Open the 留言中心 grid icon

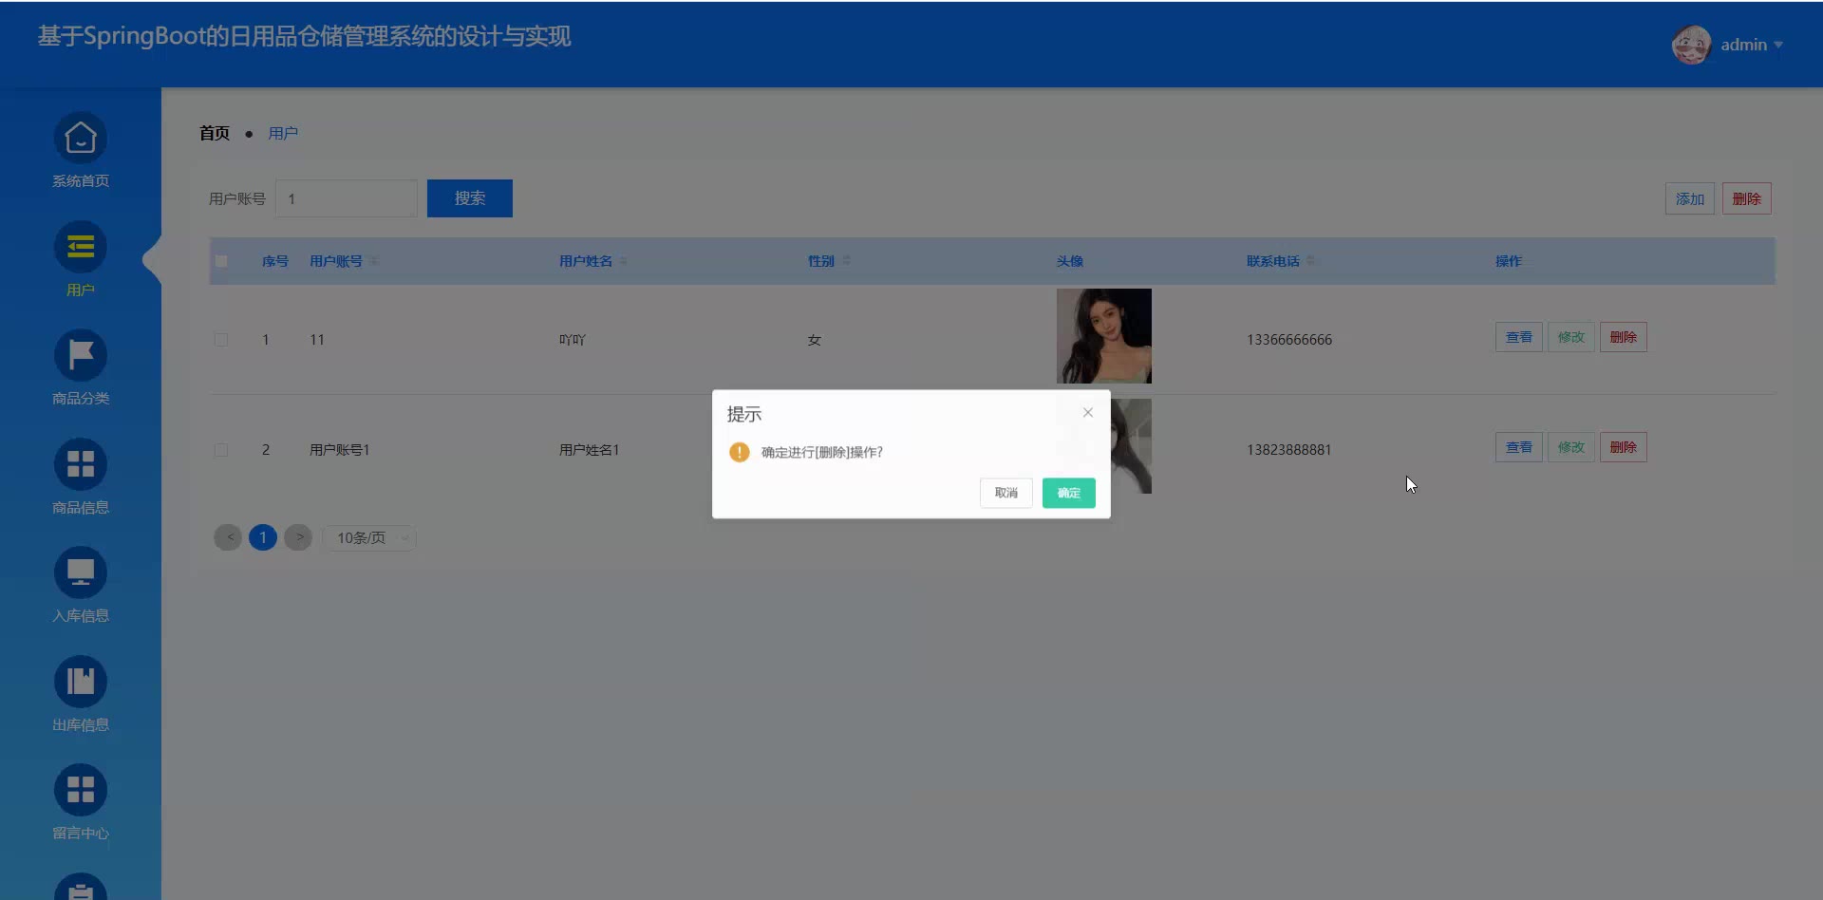81,790
